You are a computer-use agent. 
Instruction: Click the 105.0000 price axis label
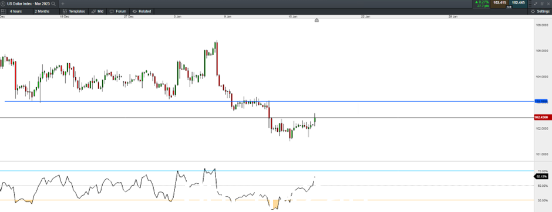[543, 51]
